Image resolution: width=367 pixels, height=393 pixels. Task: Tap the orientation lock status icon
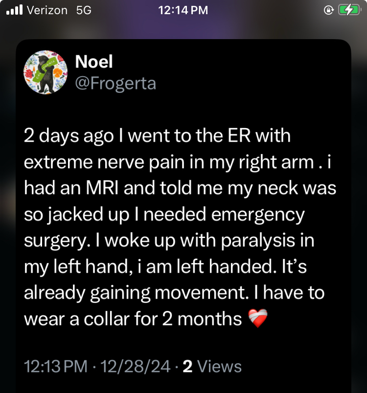(329, 10)
